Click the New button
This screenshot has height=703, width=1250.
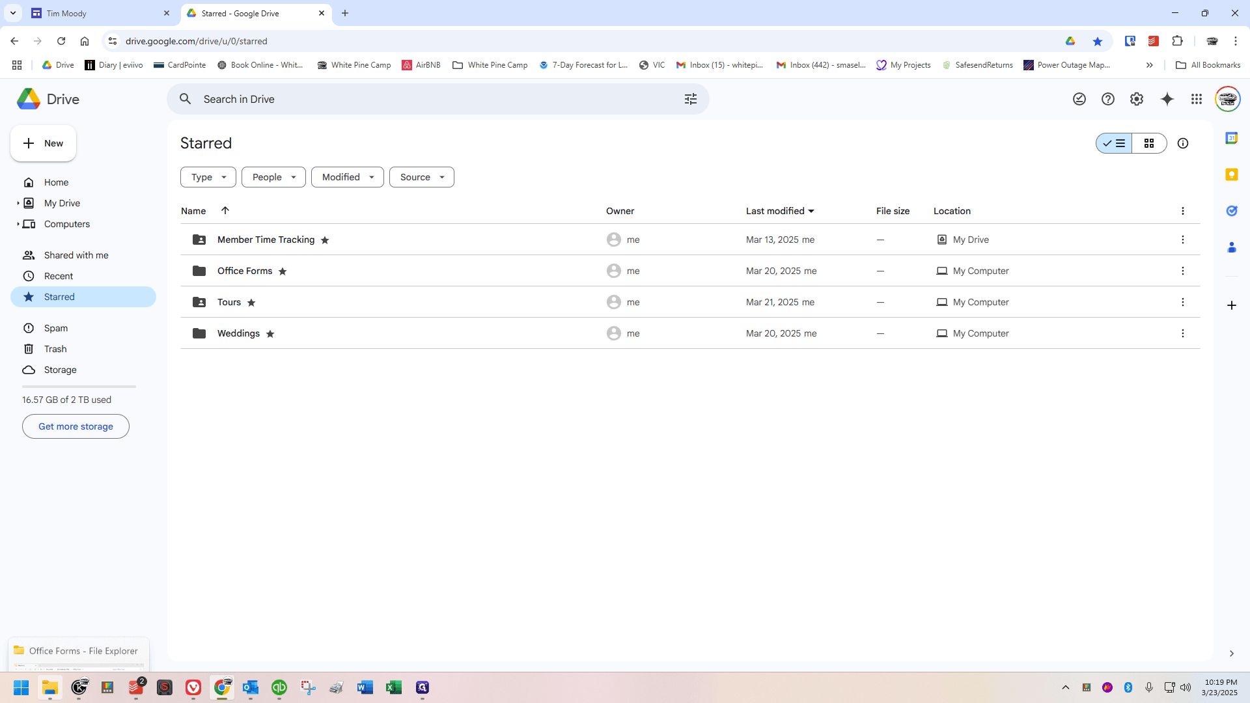43,143
